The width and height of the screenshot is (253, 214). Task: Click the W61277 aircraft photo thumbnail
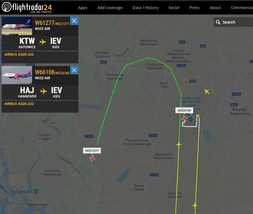[x=17, y=26]
